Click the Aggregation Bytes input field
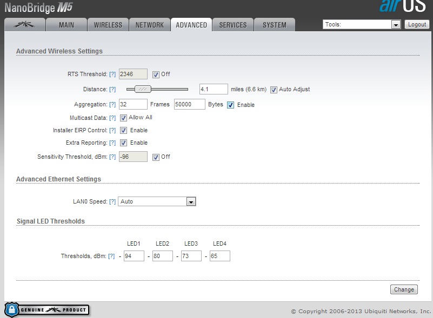433x318 pixels. [x=189, y=104]
